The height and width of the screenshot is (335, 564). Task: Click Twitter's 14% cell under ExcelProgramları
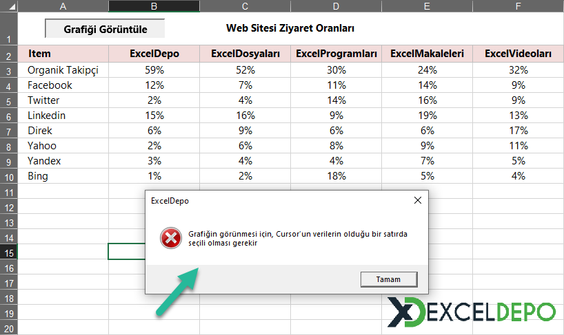(336, 100)
